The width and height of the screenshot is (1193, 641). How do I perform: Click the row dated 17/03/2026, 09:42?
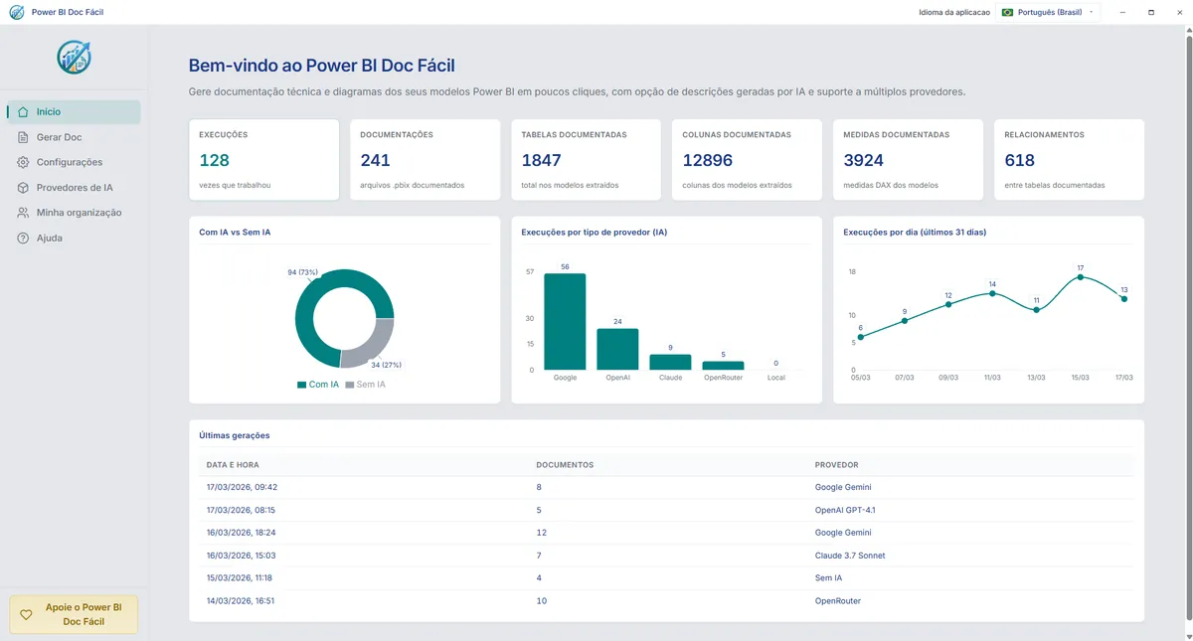[x=666, y=487]
